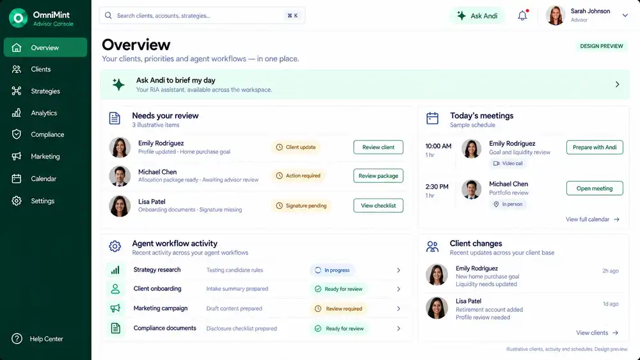Click the DESIGN PREVIEW label
The width and height of the screenshot is (640, 360).
pyautogui.click(x=602, y=46)
